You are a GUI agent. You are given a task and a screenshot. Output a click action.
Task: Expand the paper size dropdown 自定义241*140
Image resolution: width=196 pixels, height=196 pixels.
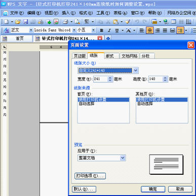click(136, 70)
